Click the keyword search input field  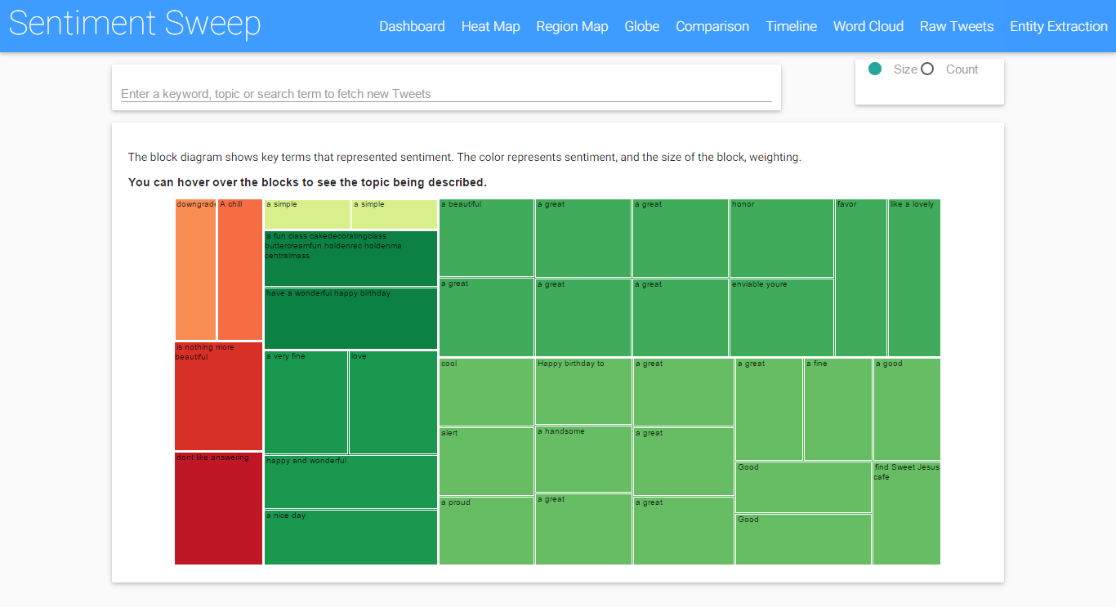click(x=446, y=93)
